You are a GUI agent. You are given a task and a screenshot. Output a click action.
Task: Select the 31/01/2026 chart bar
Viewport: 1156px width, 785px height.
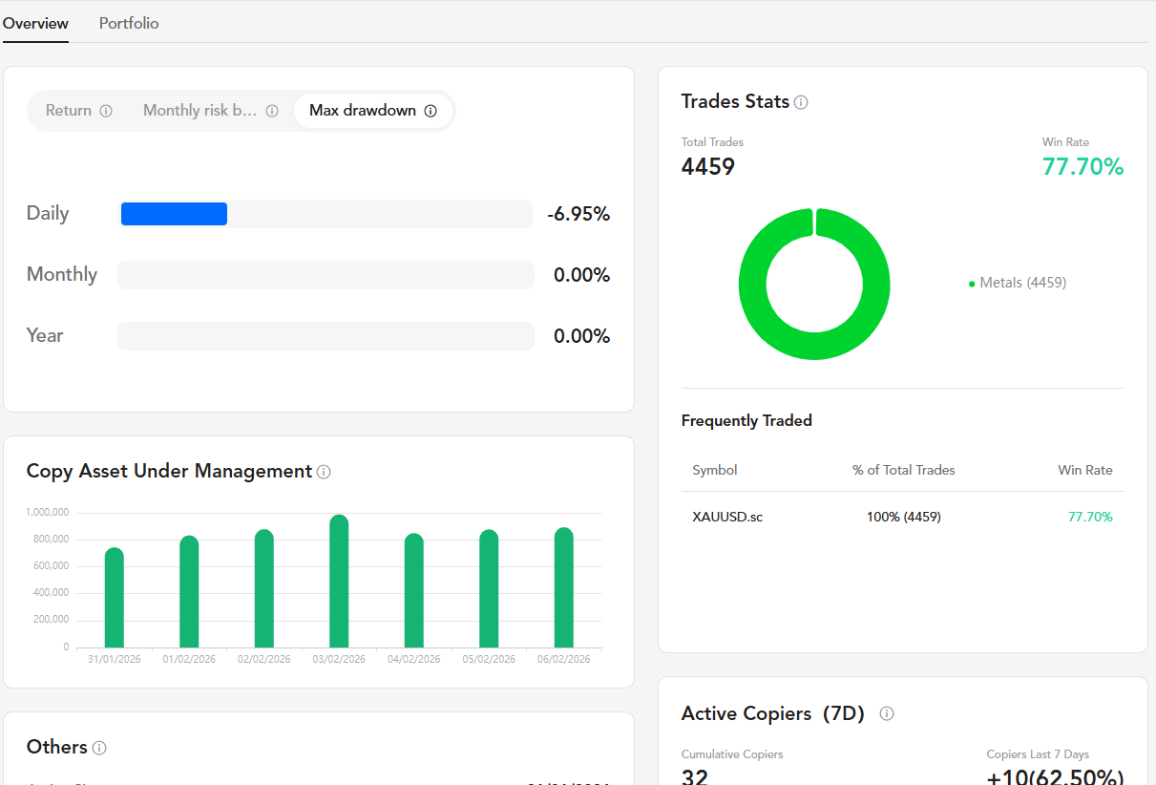click(114, 599)
